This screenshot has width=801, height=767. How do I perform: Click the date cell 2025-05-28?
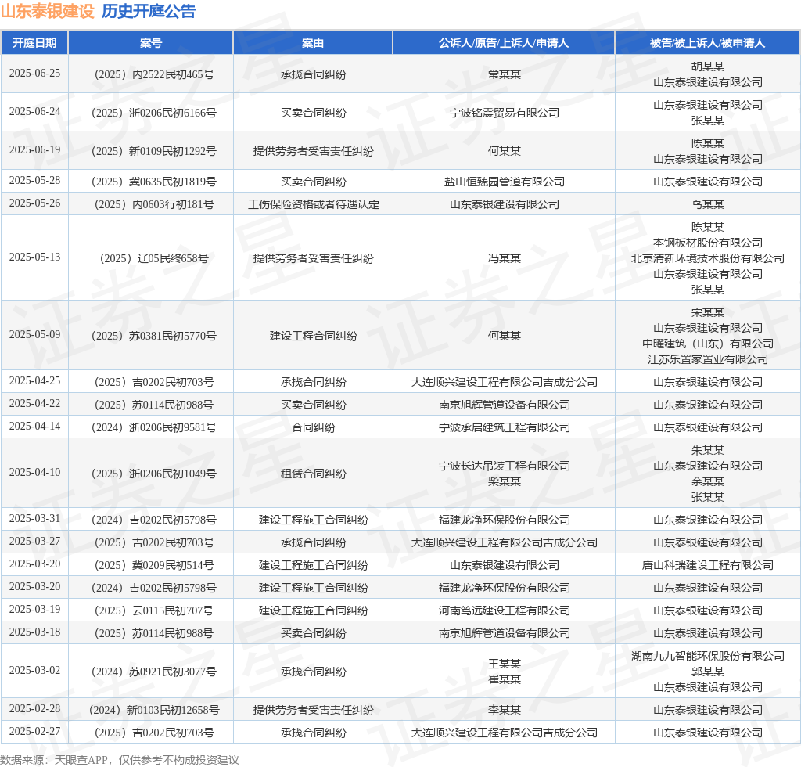click(x=34, y=180)
